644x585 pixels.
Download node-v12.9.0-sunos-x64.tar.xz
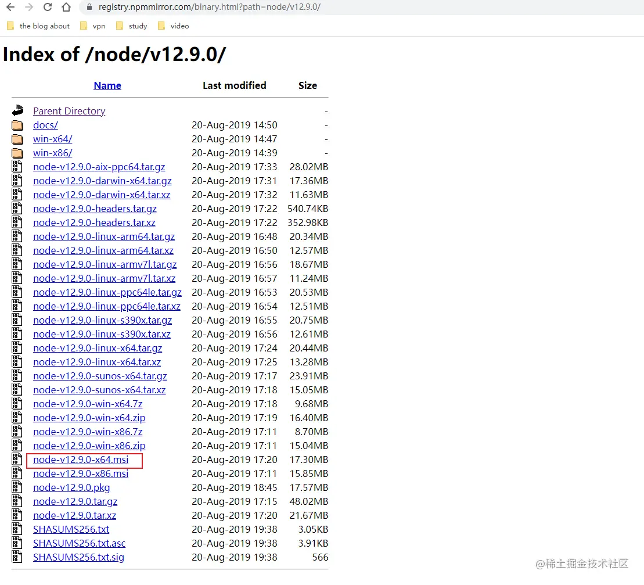(99, 390)
